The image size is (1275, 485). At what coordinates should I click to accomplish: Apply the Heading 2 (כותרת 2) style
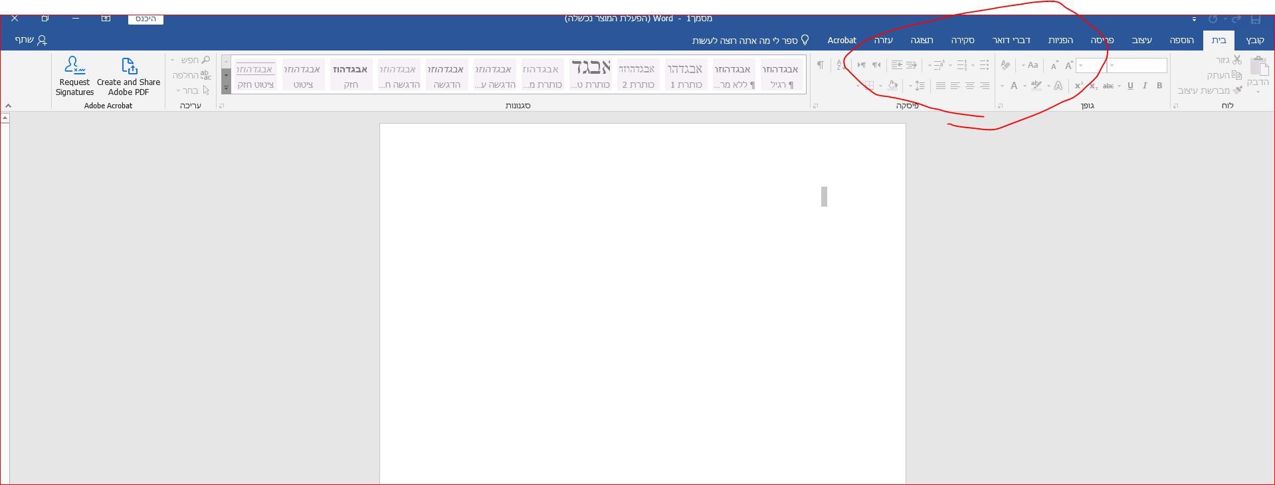(638, 74)
